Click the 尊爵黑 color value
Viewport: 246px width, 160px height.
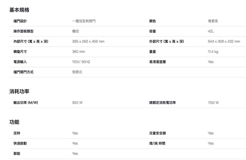[213, 21]
